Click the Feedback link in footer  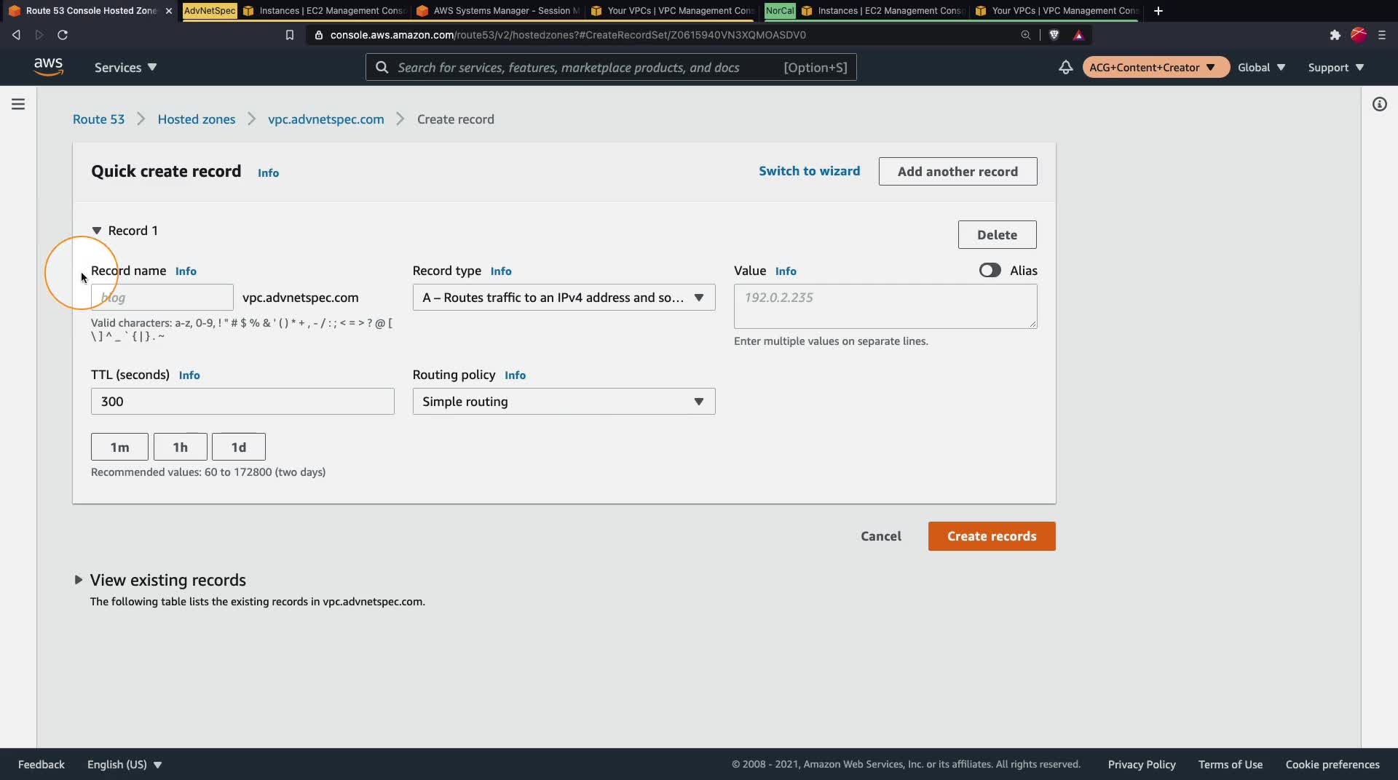point(42,765)
